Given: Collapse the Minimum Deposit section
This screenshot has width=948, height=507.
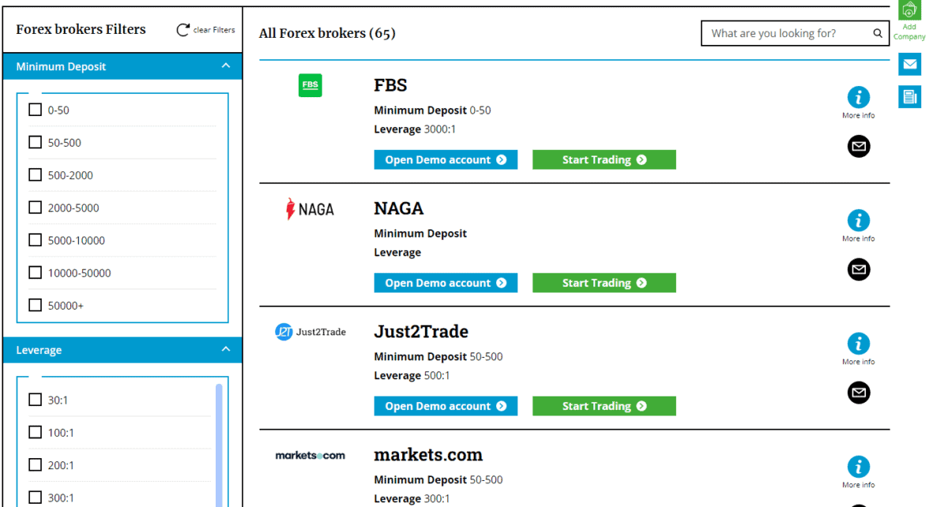Looking at the screenshot, I should tap(226, 66).
